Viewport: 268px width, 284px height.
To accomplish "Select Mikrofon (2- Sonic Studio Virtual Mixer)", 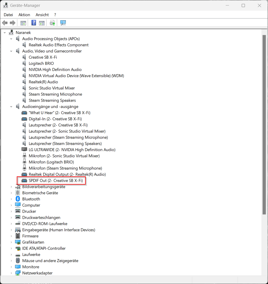I will 64,156.
